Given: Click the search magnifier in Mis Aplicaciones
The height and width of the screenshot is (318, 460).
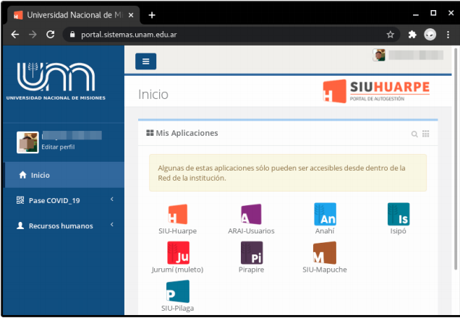Looking at the screenshot, I should click(414, 134).
